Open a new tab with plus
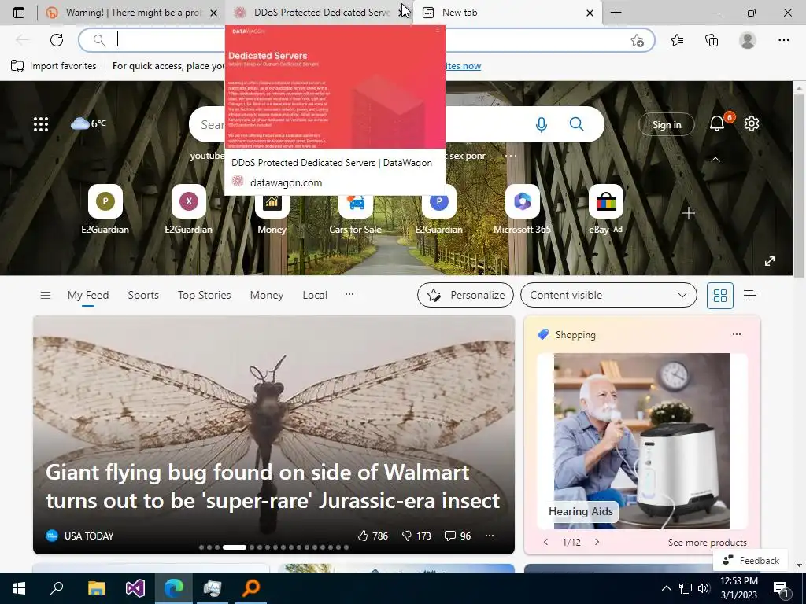Image resolution: width=806 pixels, height=604 pixels. click(616, 13)
